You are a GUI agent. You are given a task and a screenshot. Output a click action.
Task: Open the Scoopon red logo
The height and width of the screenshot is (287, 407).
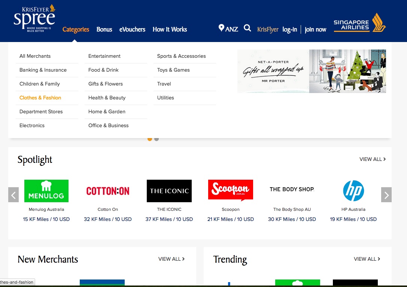(x=231, y=190)
